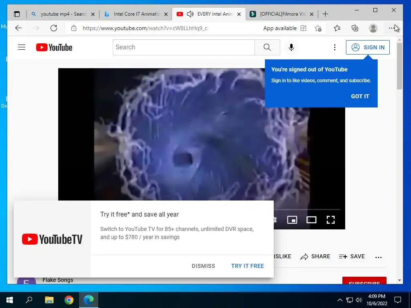Go to the YouTube home logo
Screen dimensions: 411x308
54,47
